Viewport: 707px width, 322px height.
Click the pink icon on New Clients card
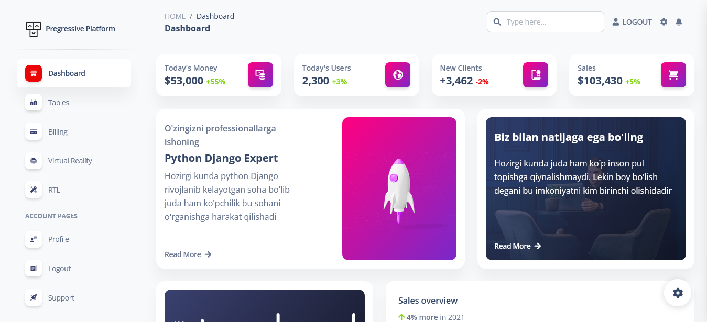pos(535,75)
